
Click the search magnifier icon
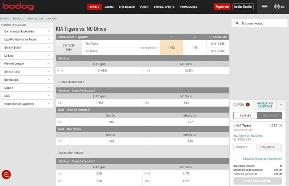(x=237, y=23)
